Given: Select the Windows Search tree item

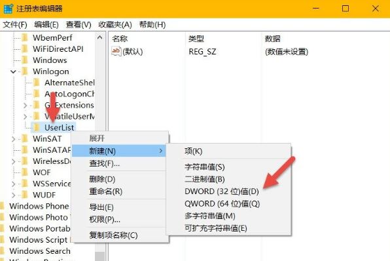Looking at the screenshot, I should (x=40, y=251).
